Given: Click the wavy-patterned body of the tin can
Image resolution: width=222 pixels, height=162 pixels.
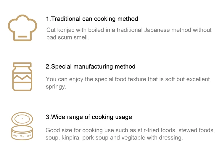Looking at the screenshot, I should (22, 134).
